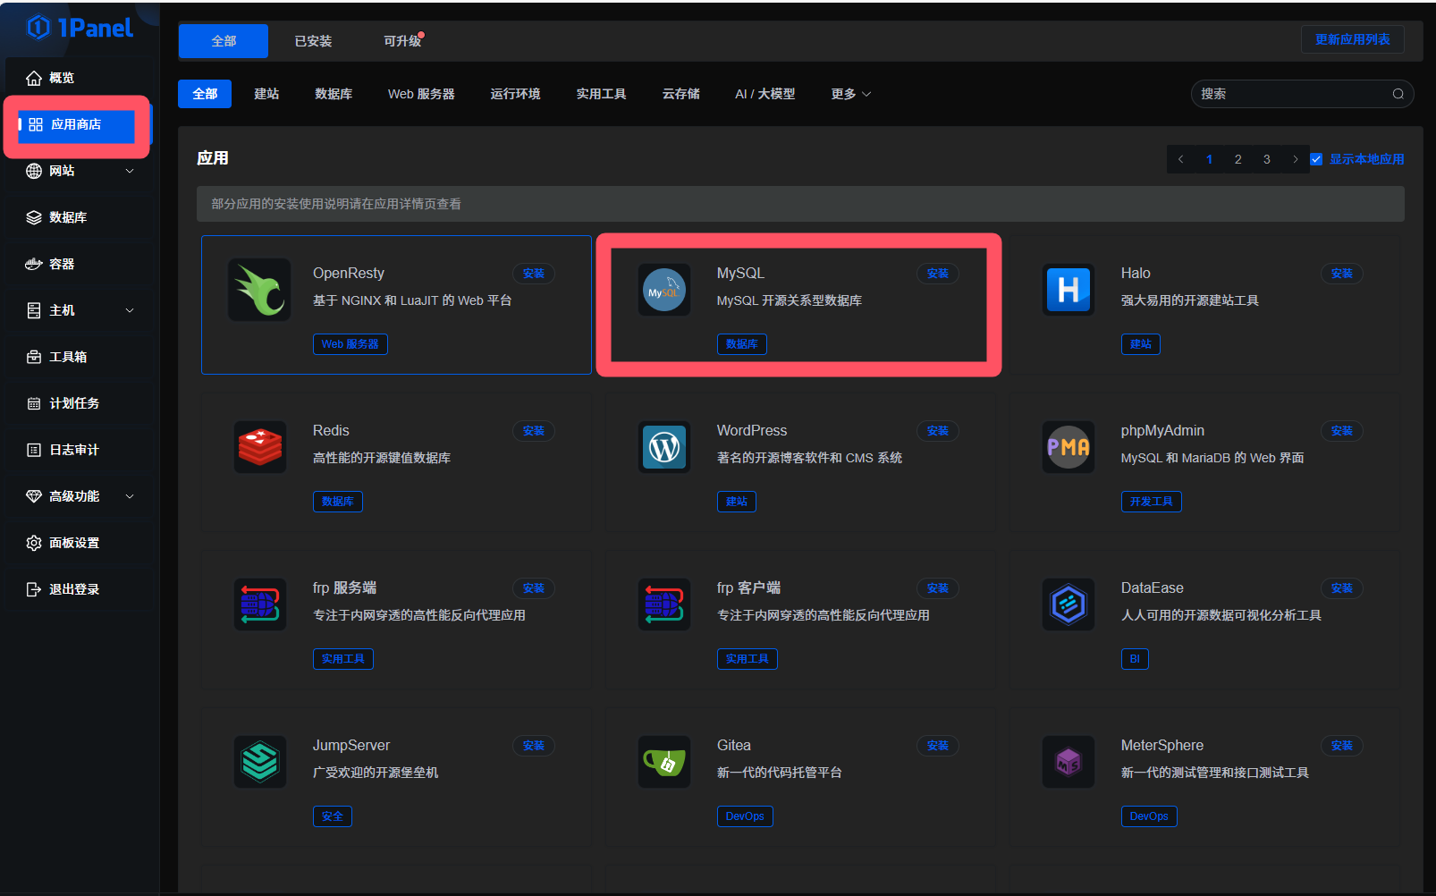Open the 面板设置 gear icon

[x=34, y=543]
